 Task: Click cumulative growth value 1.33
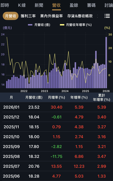pos(102,176)
